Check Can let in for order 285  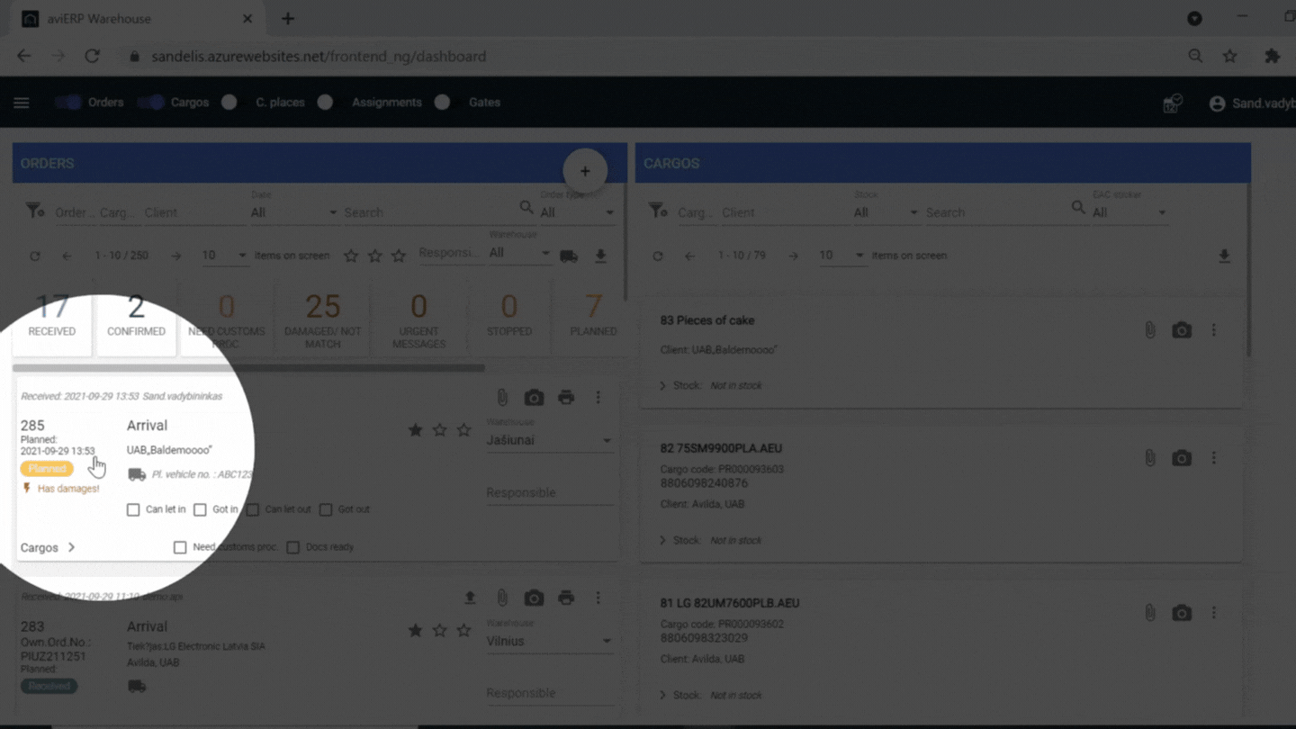pyautogui.click(x=133, y=509)
